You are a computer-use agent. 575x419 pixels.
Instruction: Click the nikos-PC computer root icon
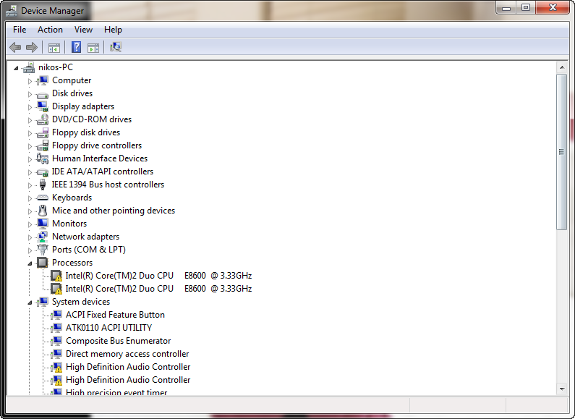click(29, 67)
